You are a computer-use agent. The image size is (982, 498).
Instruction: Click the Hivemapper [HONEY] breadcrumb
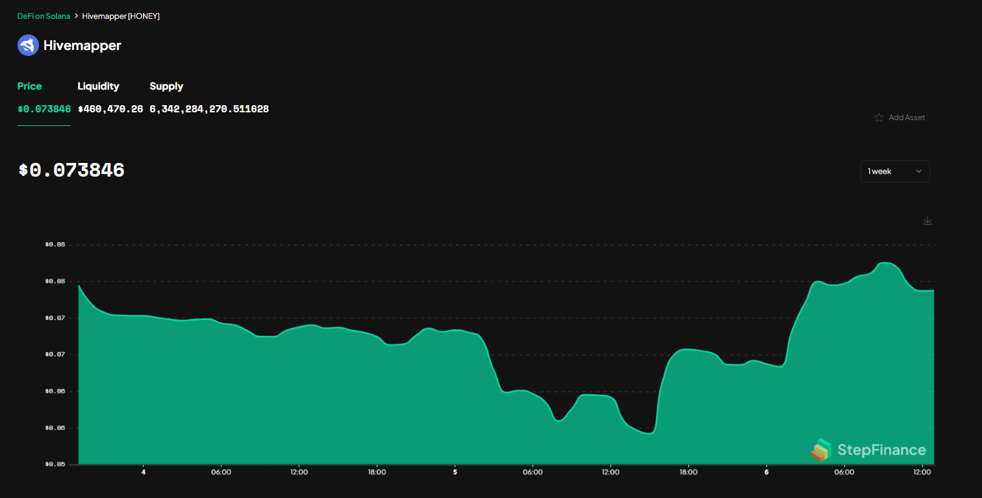(121, 16)
